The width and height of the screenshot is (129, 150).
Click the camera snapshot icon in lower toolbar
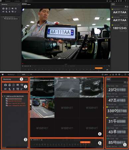tap(5, 85)
